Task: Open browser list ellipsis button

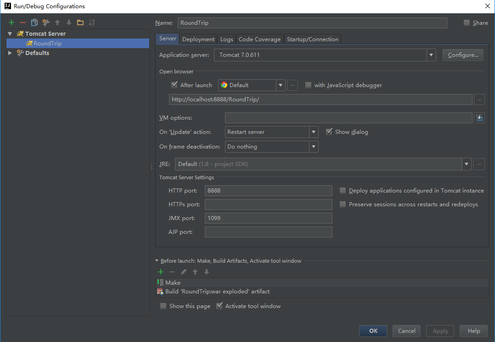Action: [292, 85]
